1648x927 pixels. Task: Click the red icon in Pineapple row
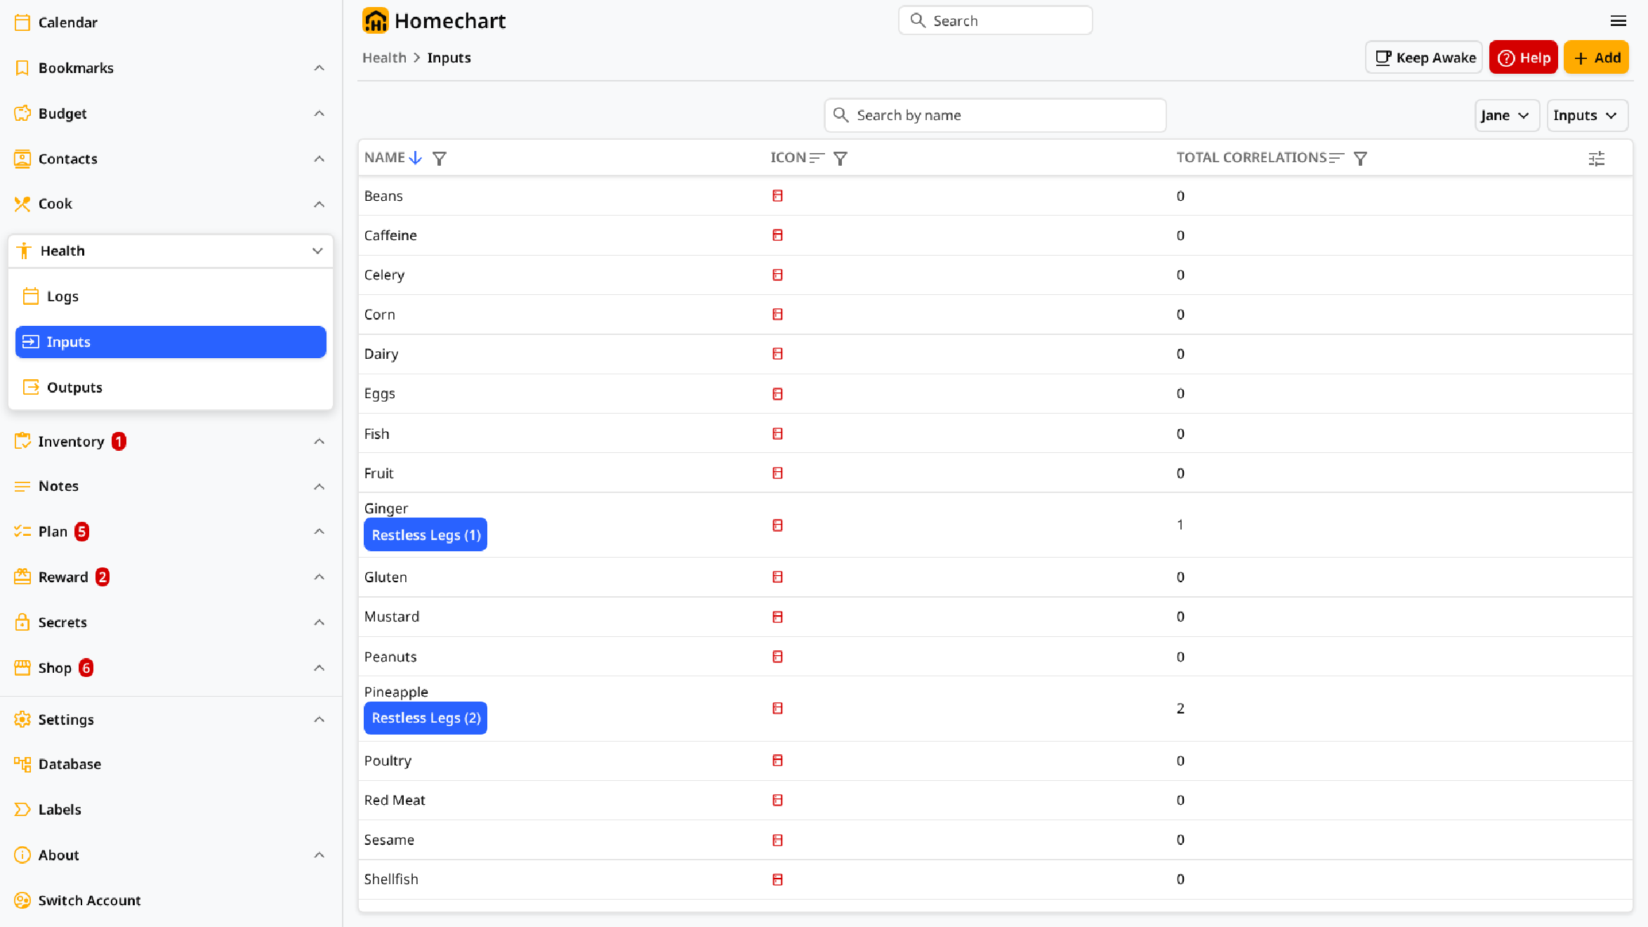coord(777,708)
